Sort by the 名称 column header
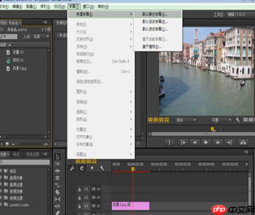255x215 pixels. [25, 45]
